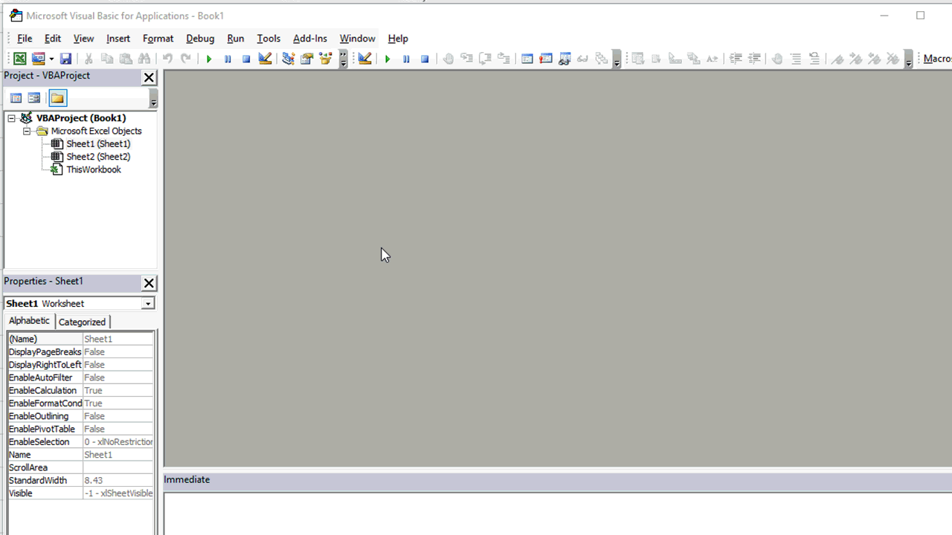Collapse the VBAProject (Book1) tree node
This screenshot has height=535, width=952.
pyautogui.click(x=11, y=118)
